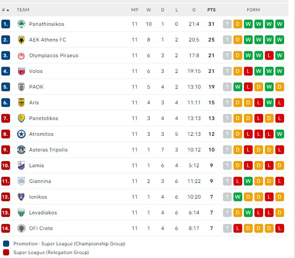The image size is (295, 258).
Task: Select the OFI Crete round logo
Action: [21, 228]
